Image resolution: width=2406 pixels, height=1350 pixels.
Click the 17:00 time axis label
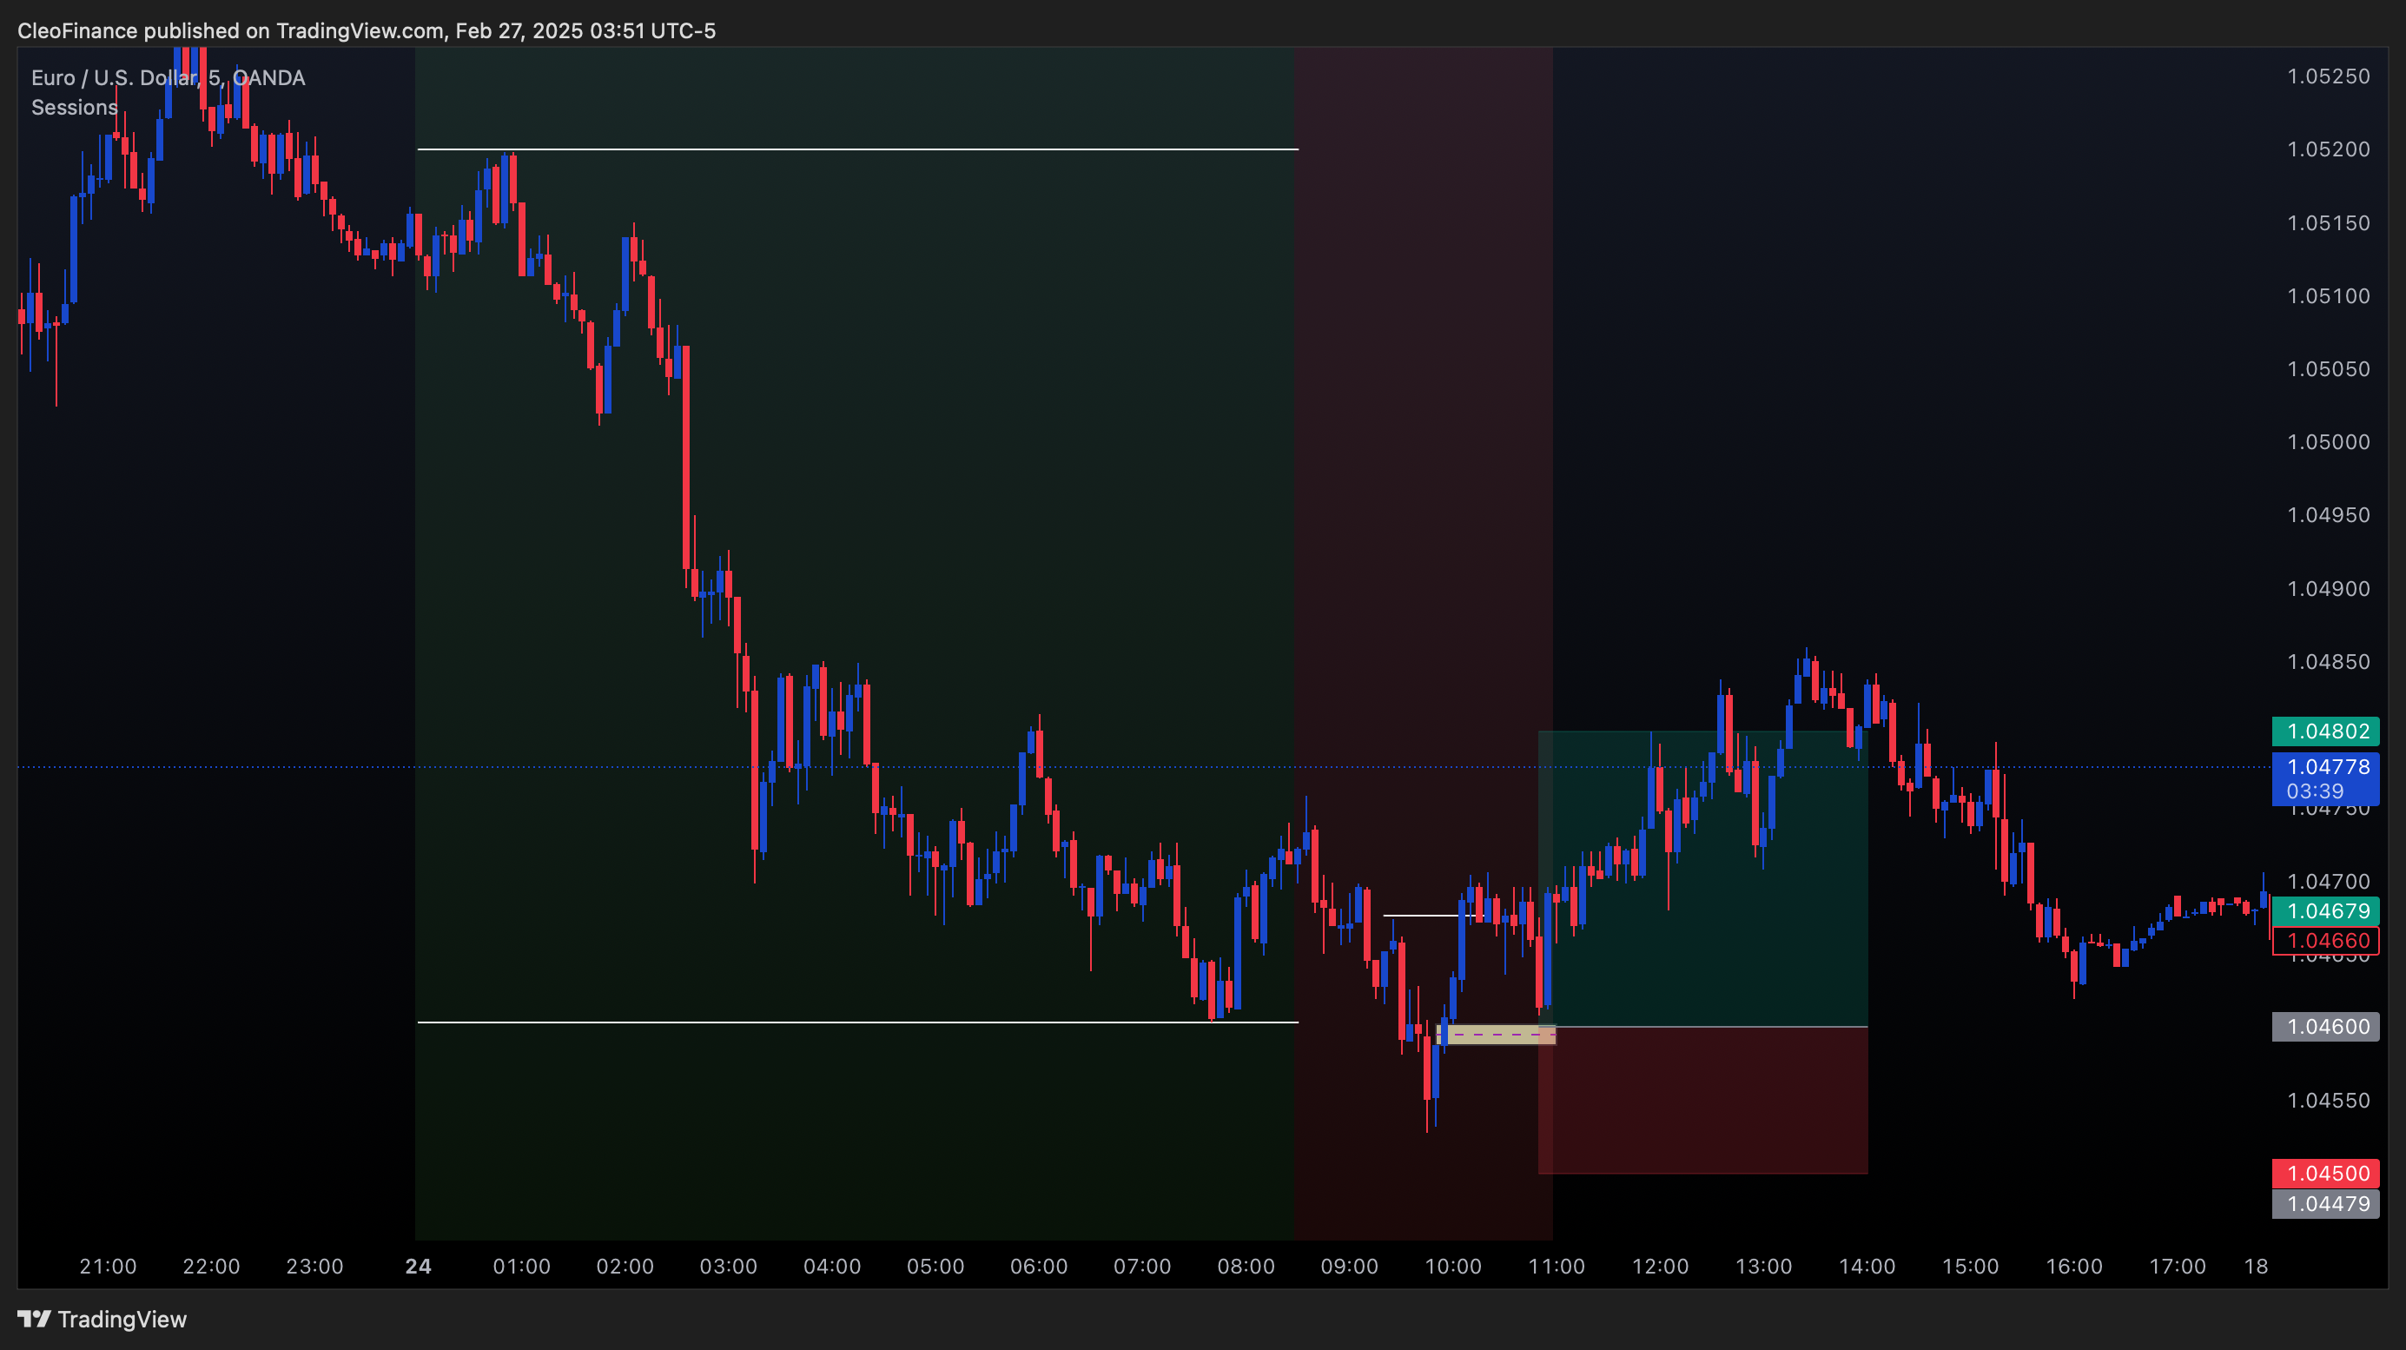tap(2178, 1266)
